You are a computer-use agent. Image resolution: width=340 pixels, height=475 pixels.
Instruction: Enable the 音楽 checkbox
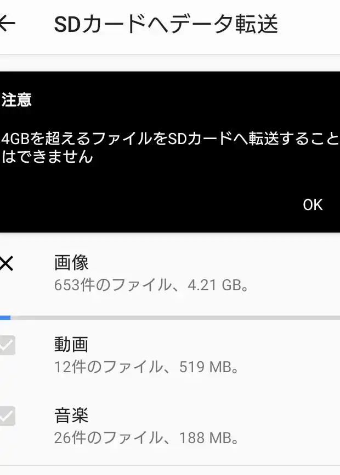click(6, 416)
